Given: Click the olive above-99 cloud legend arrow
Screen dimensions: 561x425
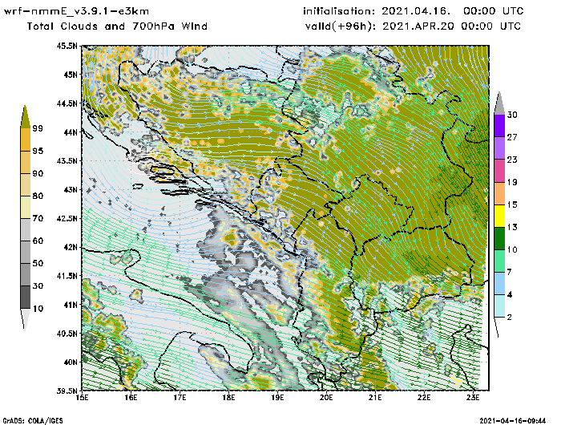Looking at the screenshot, I should click(x=26, y=117).
